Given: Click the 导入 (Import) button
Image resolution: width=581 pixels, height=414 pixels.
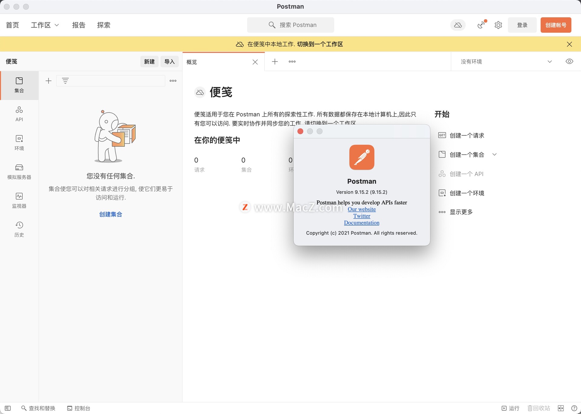Looking at the screenshot, I should 169,61.
